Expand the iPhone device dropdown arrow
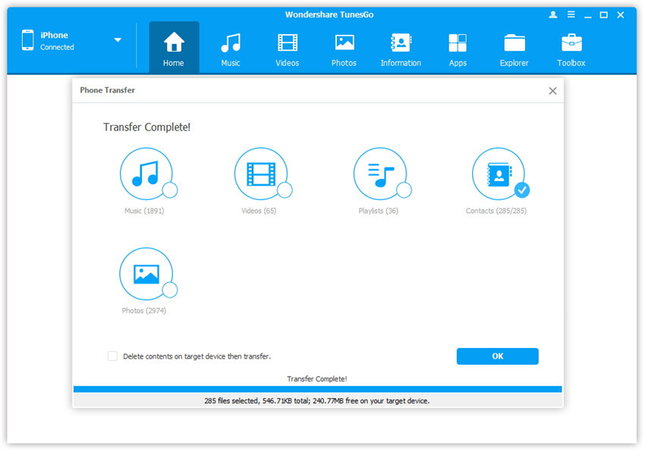 [118, 40]
